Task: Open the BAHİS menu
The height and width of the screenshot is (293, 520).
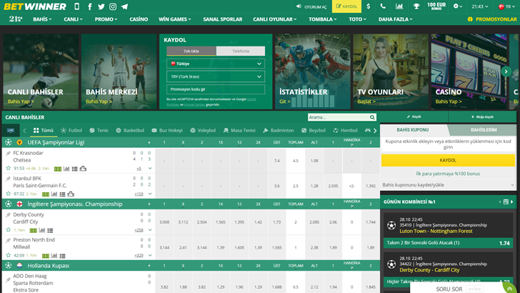Action: coord(42,19)
